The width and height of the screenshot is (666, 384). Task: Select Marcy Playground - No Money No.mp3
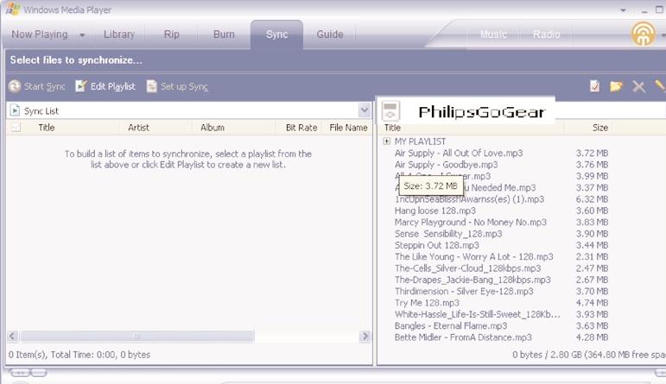[x=470, y=223]
